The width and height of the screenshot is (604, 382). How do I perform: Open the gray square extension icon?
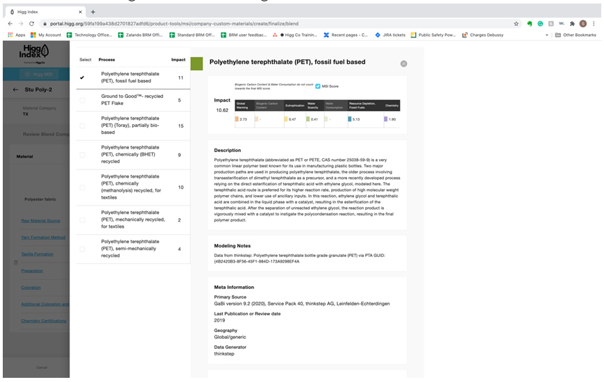[x=551, y=24]
